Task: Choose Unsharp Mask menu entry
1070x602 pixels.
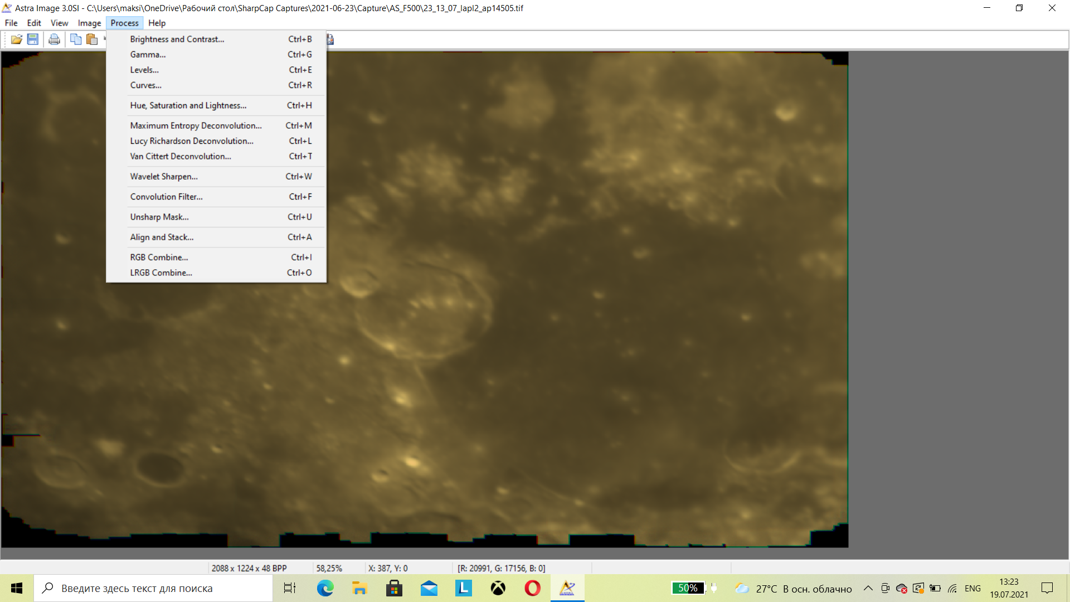Action: pos(159,217)
